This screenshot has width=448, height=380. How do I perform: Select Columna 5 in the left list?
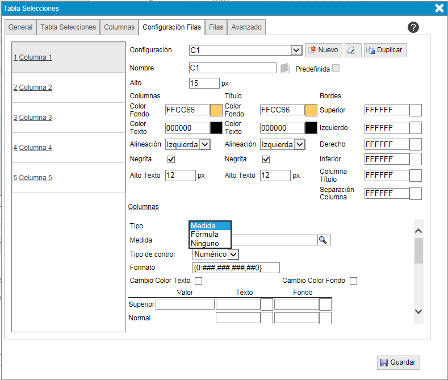[35, 178]
